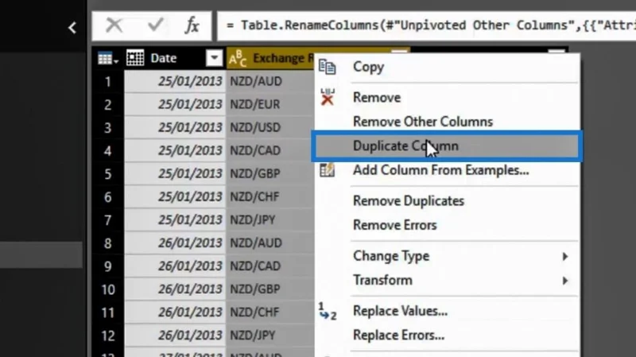The width and height of the screenshot is (636, 357).
Task: Click the Copy icon in context menu
Action: (327, 67)
